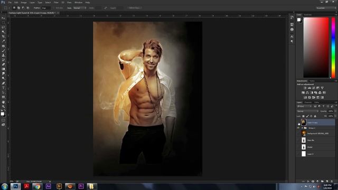
Task: Add a Black & White adjustment
Action: [x=312, y=93]
